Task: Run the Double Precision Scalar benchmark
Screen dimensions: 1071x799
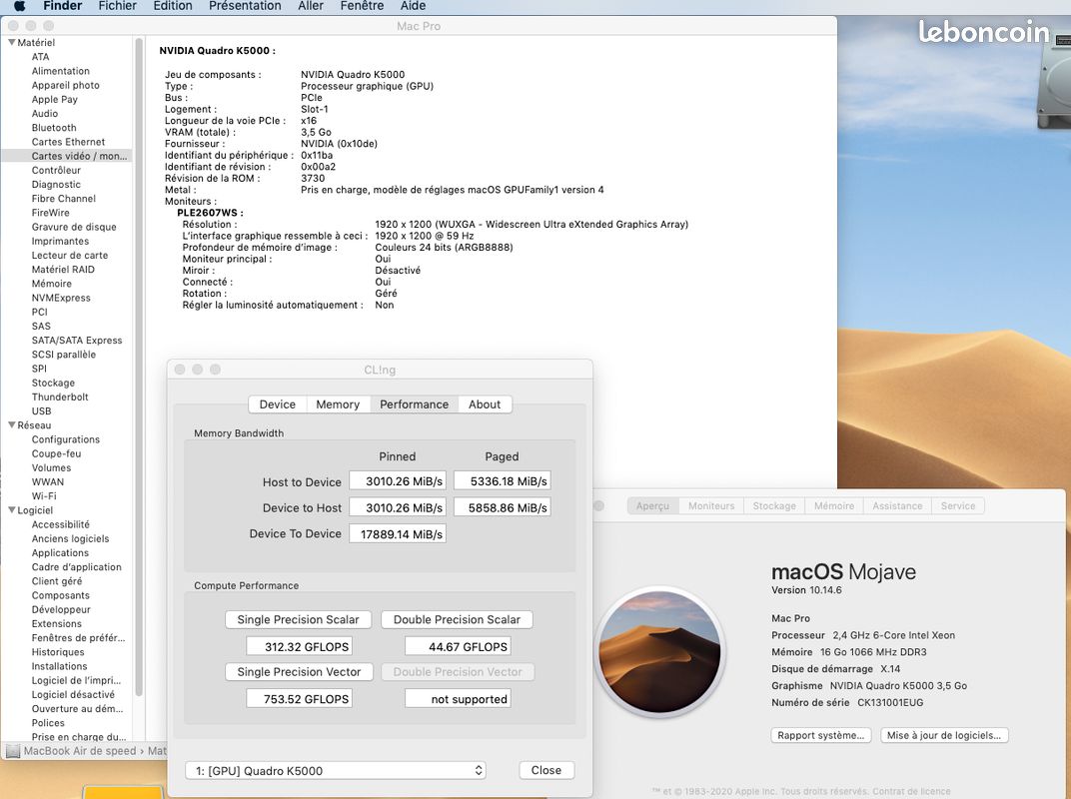Action: (x=457, y=619)
